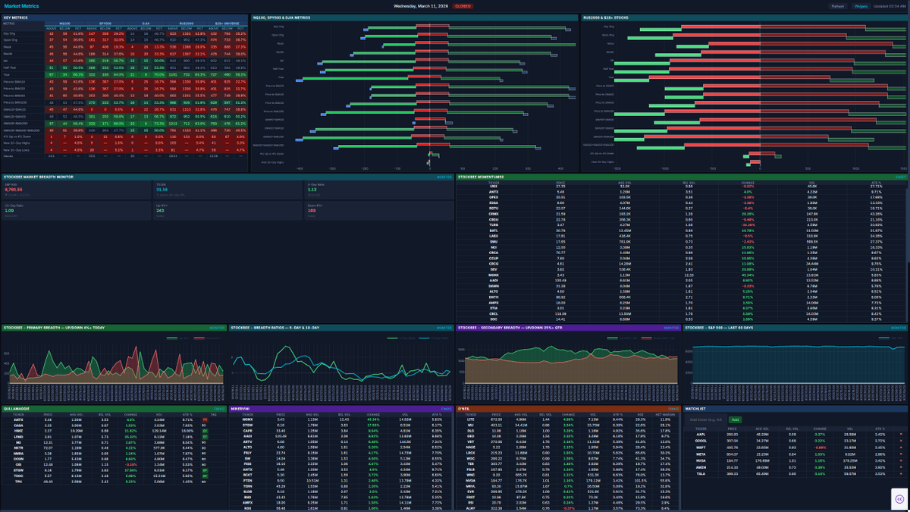This screenshot has height=512, width=910.
Task: Select NKTR ticker in Qullamaggie table
Action: (x=18, y=448)
